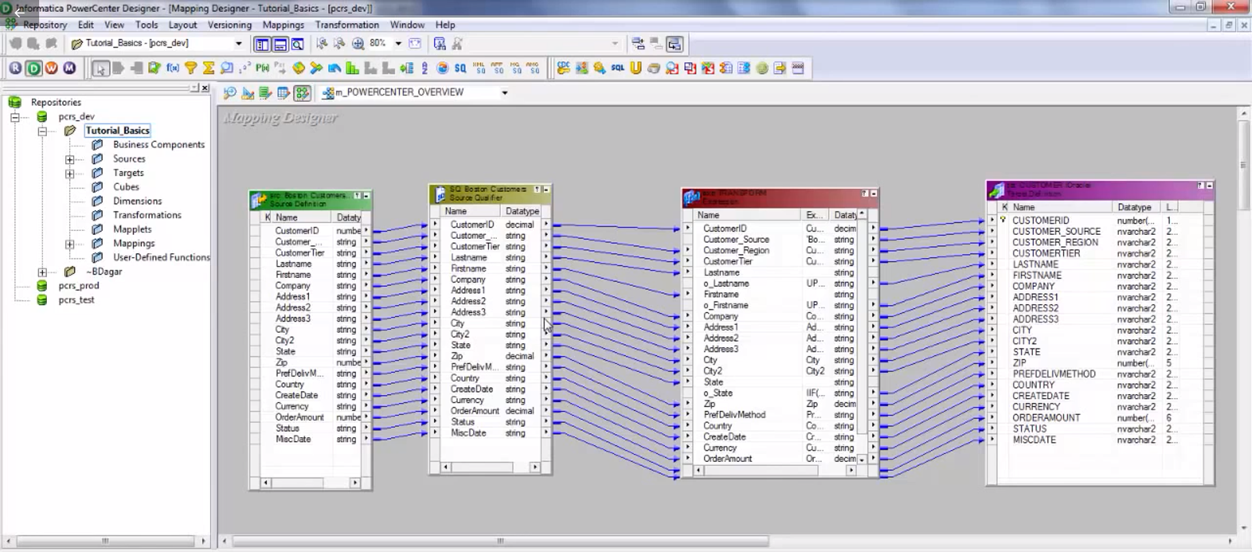Screen dimensions: 1252x552
Task: Select the pcrs_prod repository database icon
Action: [42, 286]
